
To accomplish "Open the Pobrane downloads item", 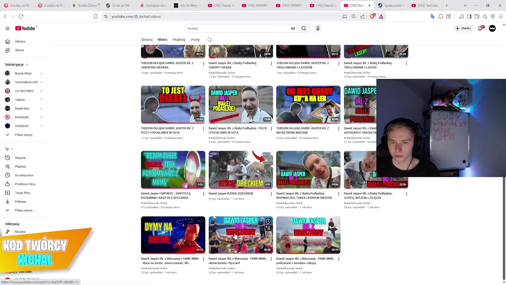I will coord(21,201).
